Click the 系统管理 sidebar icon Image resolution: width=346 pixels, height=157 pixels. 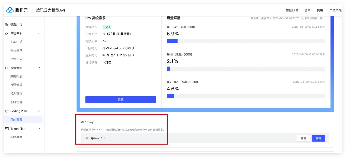[x=7, y=68]
